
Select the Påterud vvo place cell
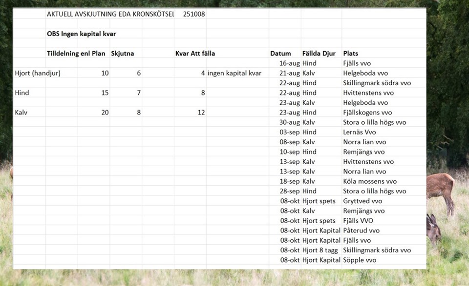pyautogui.click(x=361, y=230)
